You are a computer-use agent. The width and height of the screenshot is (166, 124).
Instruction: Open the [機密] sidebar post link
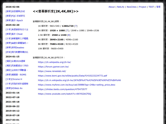pos(17,70)
